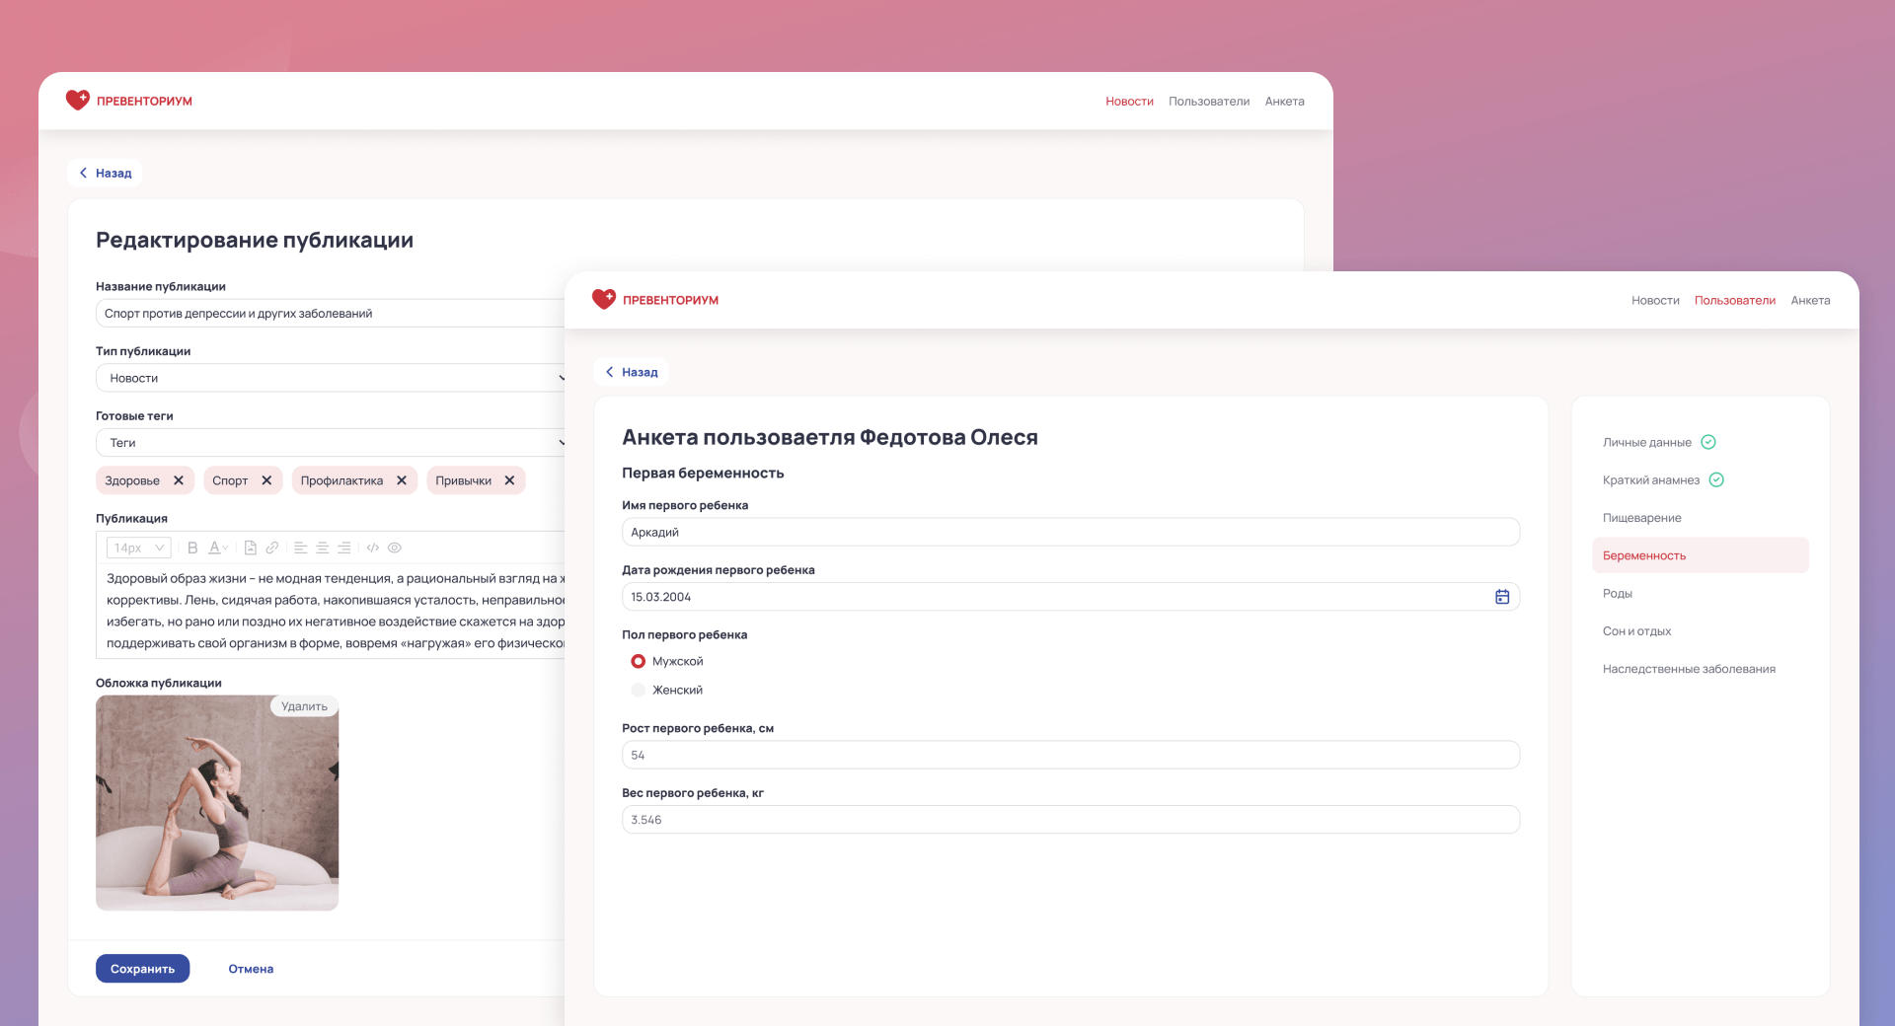Center-align the publication text
1895x1026 pixels.
323,548
